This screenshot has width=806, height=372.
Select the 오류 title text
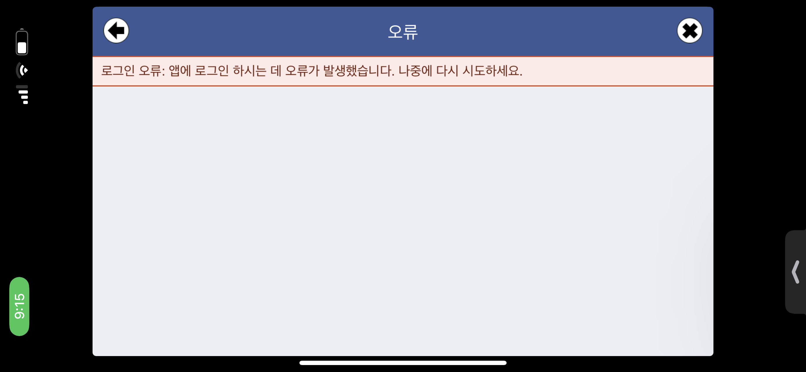[403, 32]
